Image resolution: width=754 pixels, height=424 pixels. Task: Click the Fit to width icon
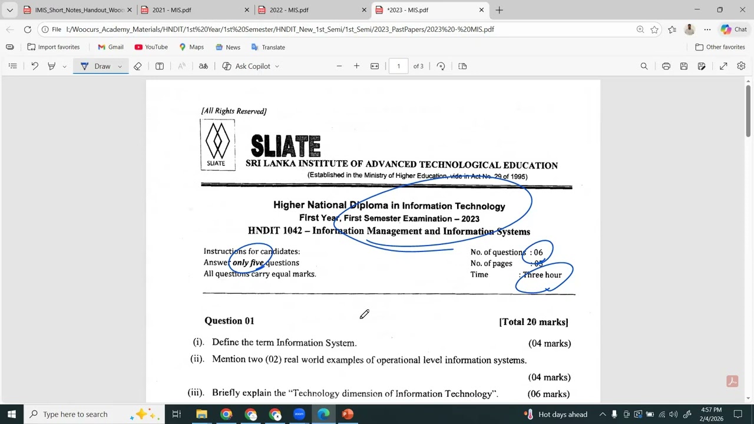click(375, 66)
